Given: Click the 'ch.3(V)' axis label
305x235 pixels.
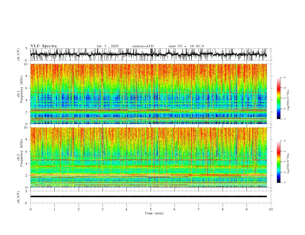Looking at the screenshot, I should [x=18, y=197].
